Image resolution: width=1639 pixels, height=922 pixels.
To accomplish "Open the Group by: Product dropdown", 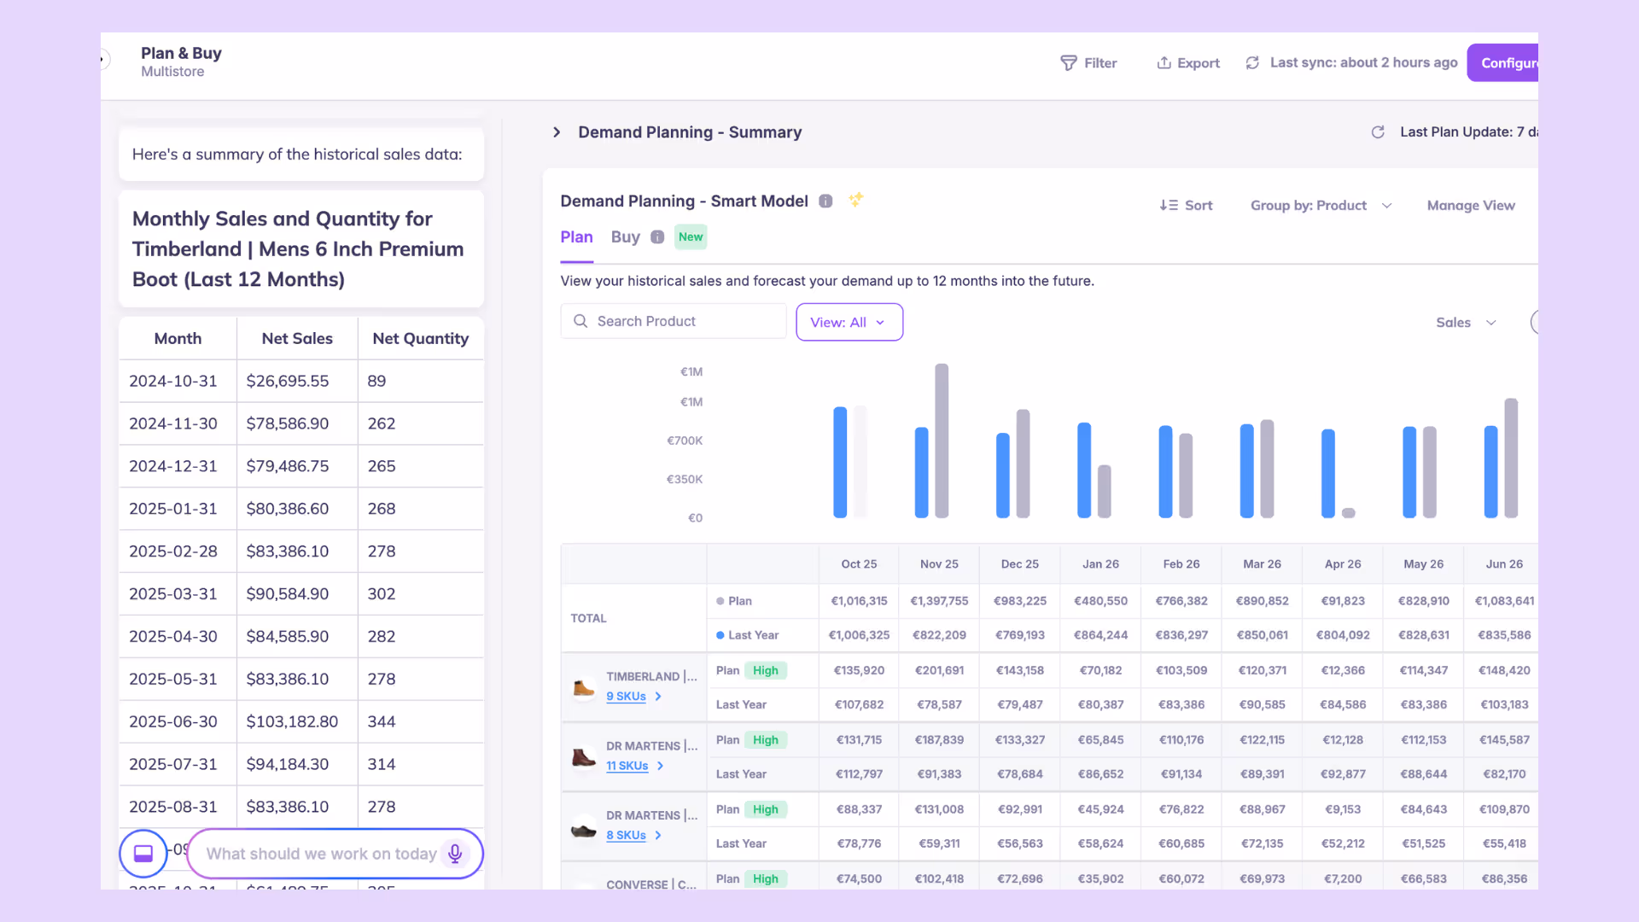I will pos(1321,206).
